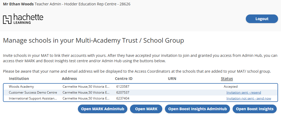Click the Hachette Learning logo
Screen dimensions: 281x118
click(23, 19)
